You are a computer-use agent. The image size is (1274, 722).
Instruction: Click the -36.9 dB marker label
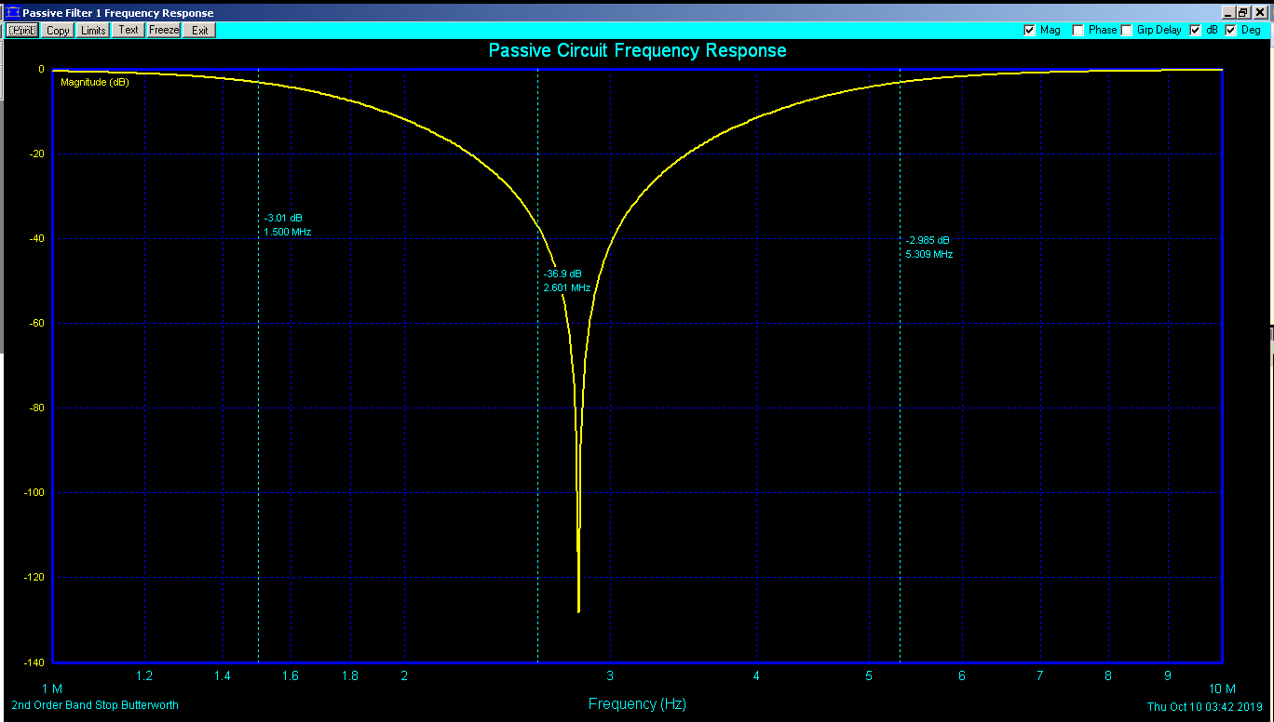[x=562, y=274]
